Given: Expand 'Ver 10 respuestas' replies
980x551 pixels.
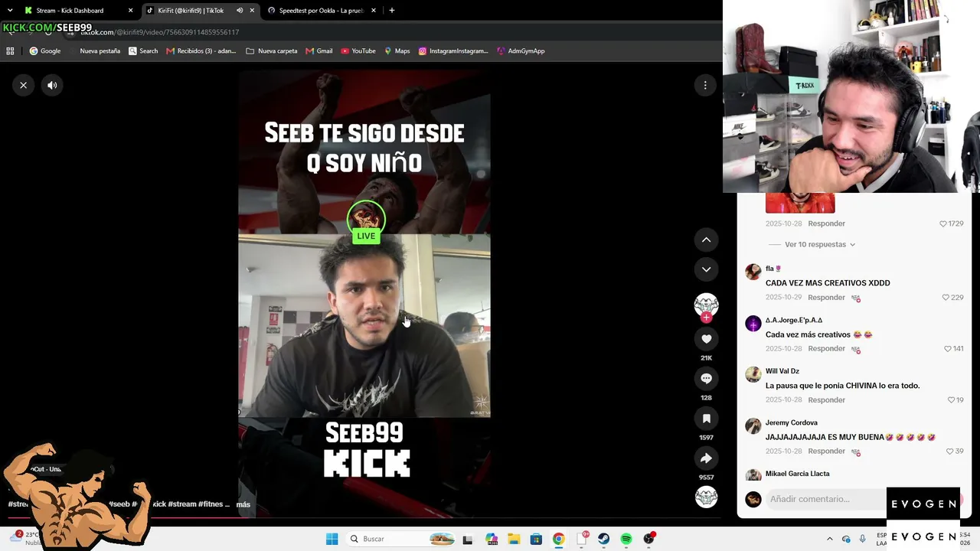Looking at the screenshot, I should 820,245.
